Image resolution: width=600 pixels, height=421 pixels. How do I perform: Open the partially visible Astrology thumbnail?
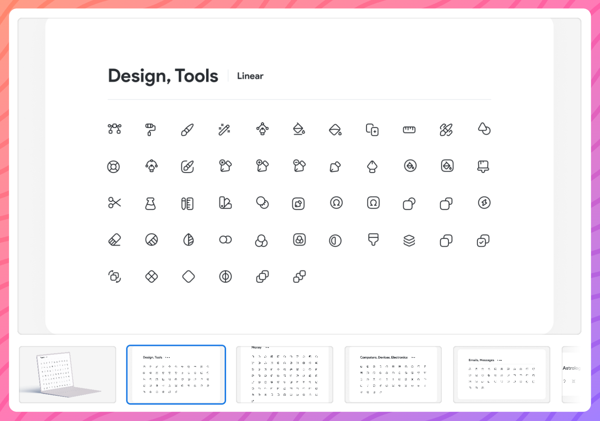coord(571,375)
